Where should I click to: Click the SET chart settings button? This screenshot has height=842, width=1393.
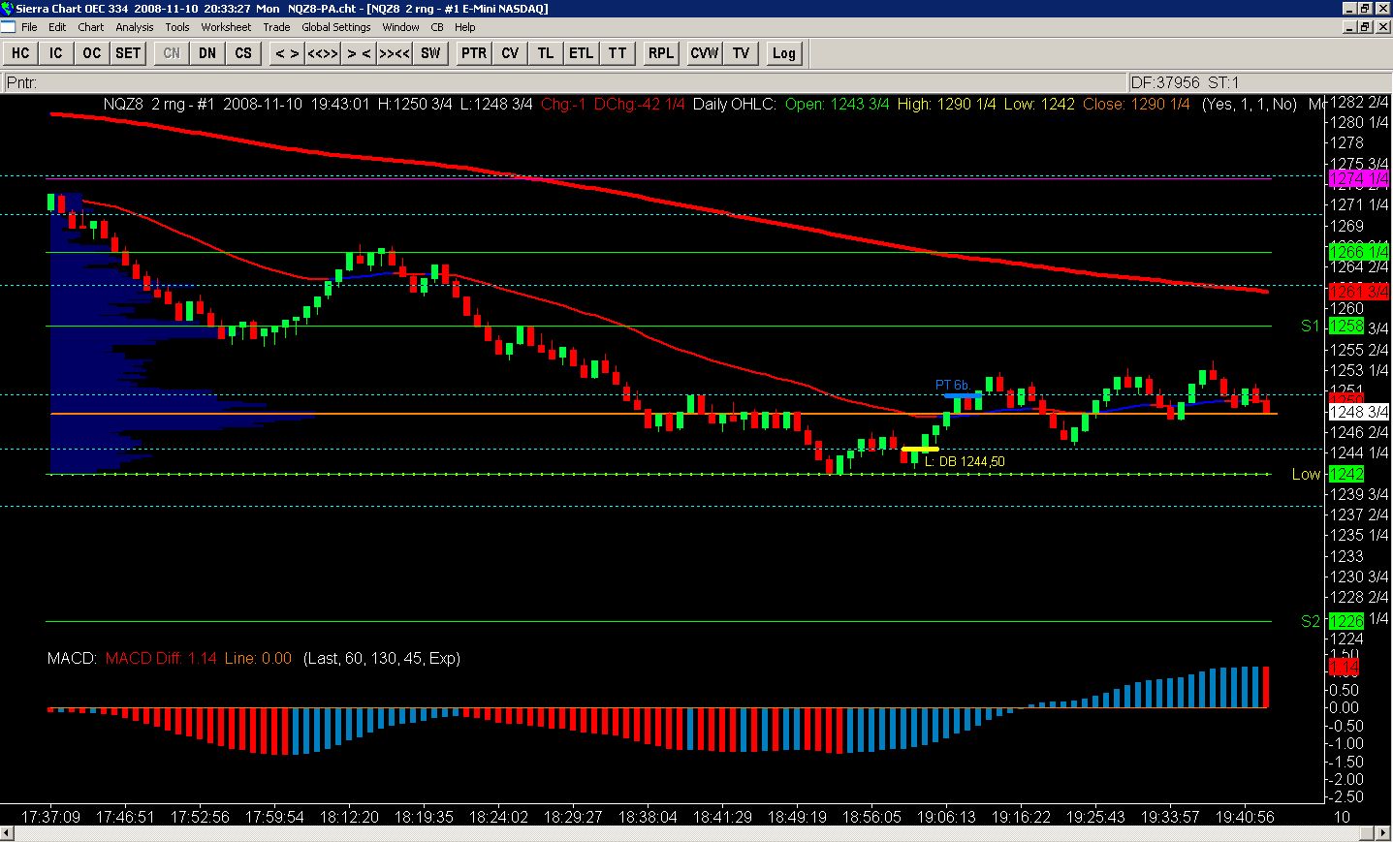click(x=128, y=53)
